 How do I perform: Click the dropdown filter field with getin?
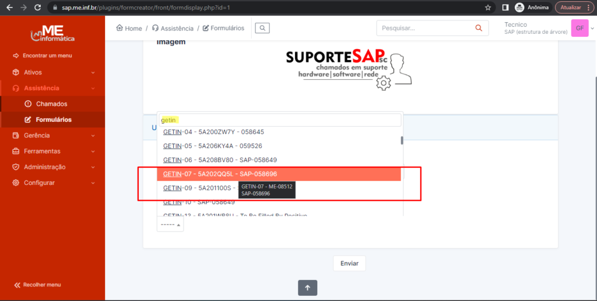[x=280, y=120]
